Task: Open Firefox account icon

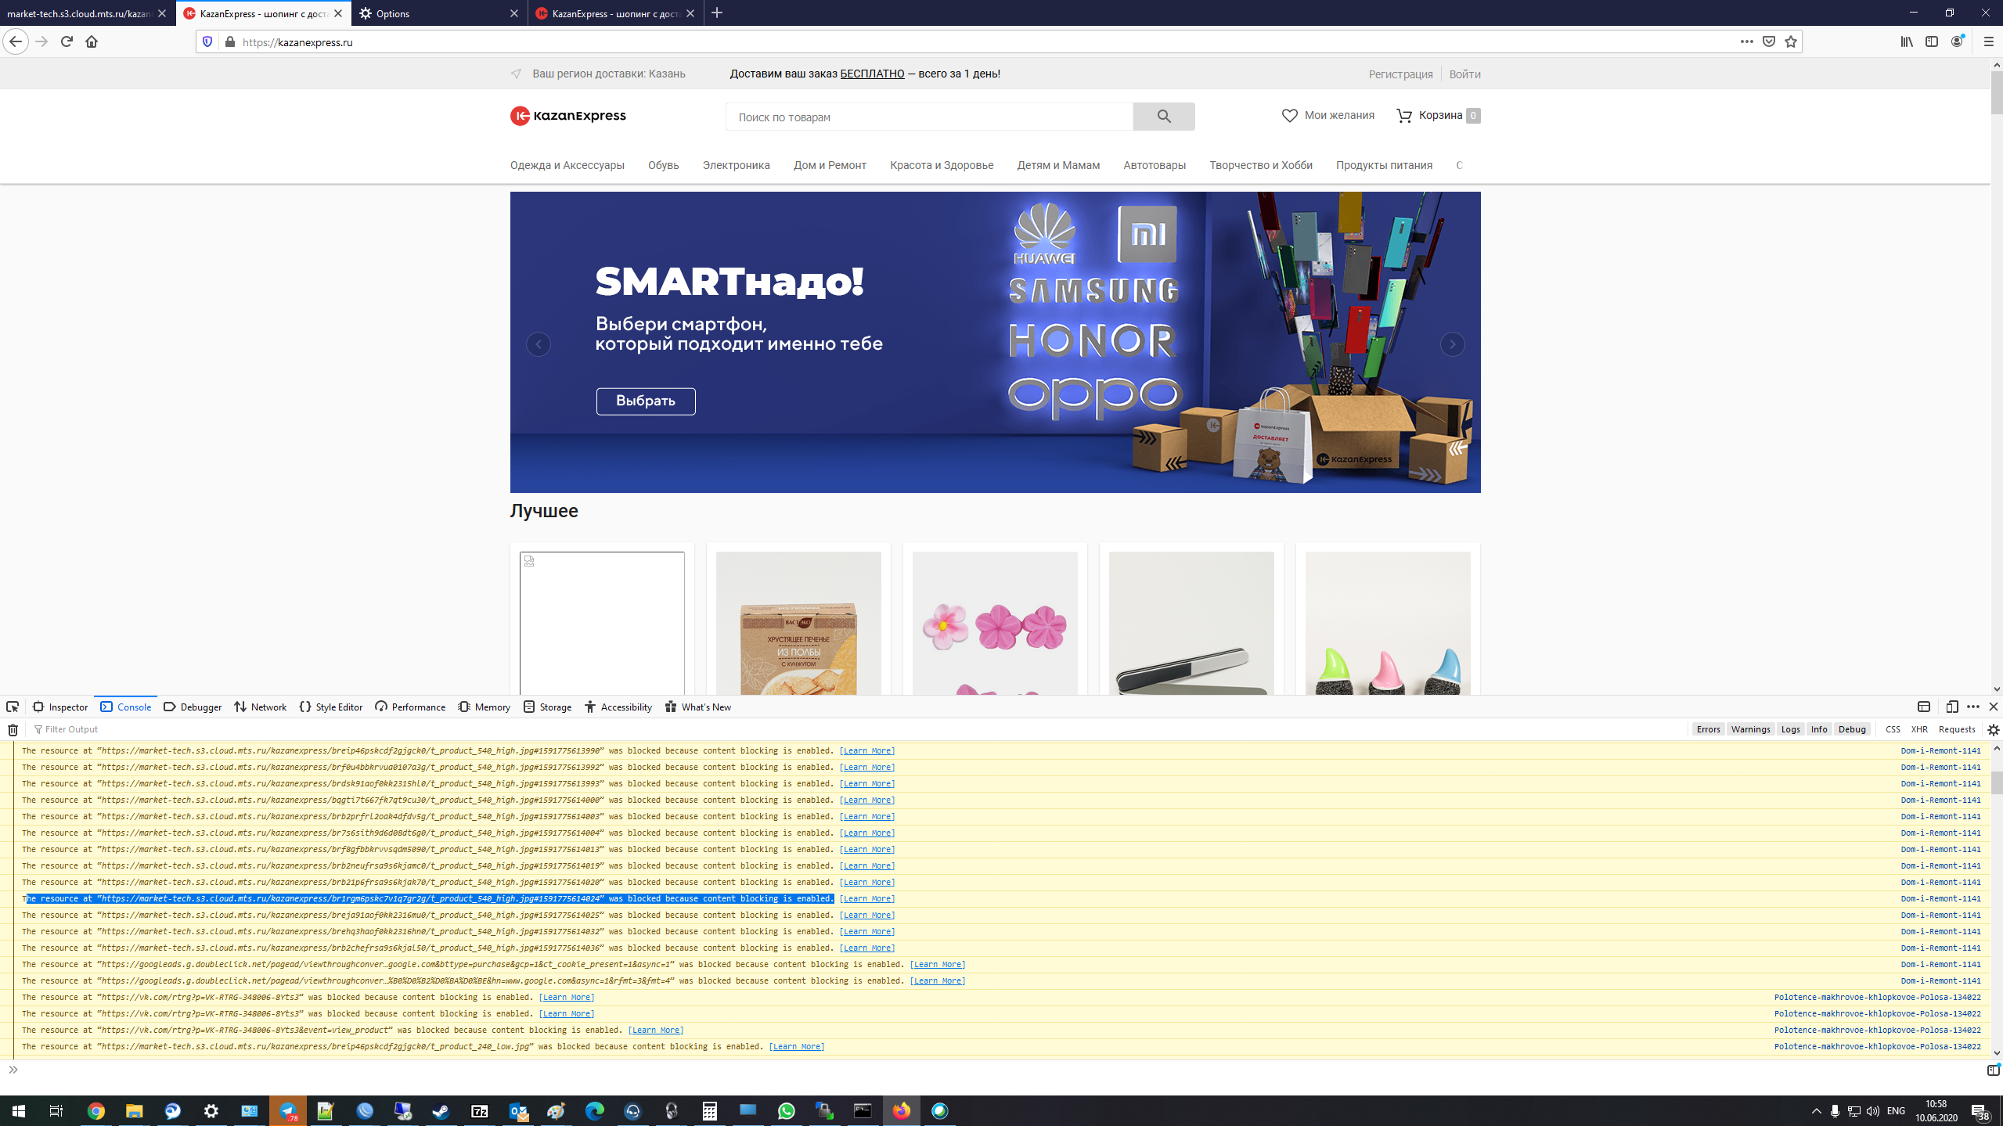Action: [x=1957, y=41]
